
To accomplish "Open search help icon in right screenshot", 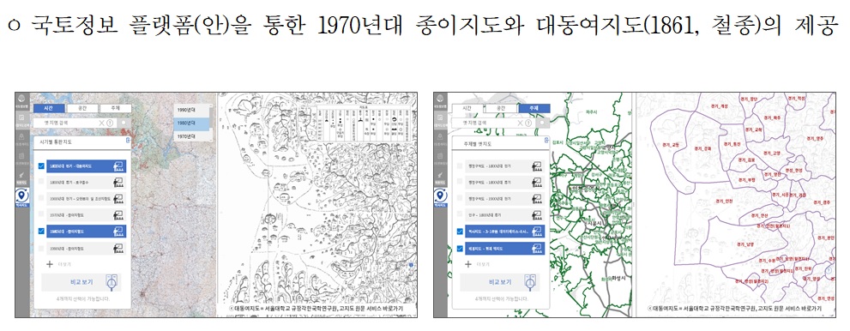I will (528, 123).
